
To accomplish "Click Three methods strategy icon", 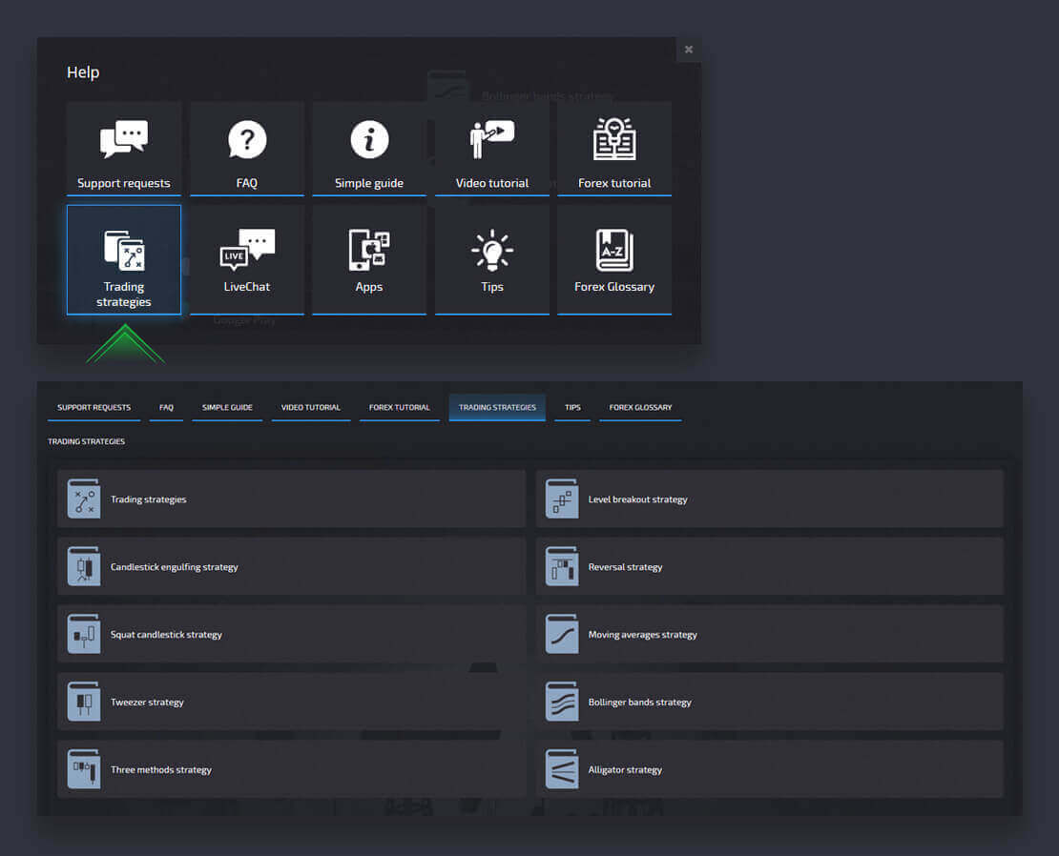I will tap(84, 768).
